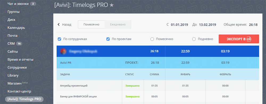266x104 pixels.
Task: Open Сотрудники in the sidebar
Action: (x=17, y=67)
